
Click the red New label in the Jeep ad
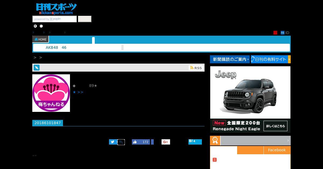click(219, 123)
